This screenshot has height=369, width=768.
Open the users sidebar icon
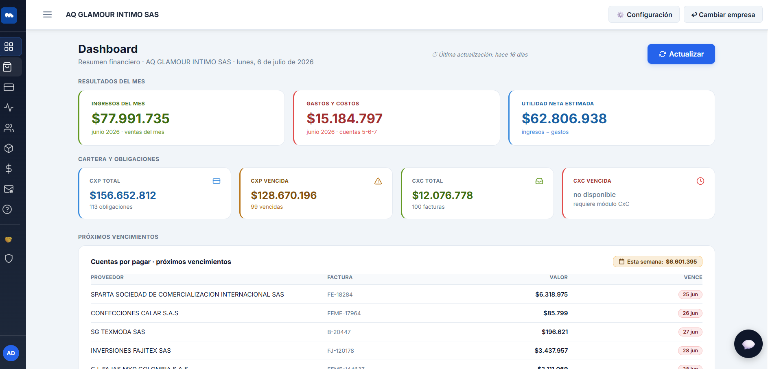coord(9,128)
